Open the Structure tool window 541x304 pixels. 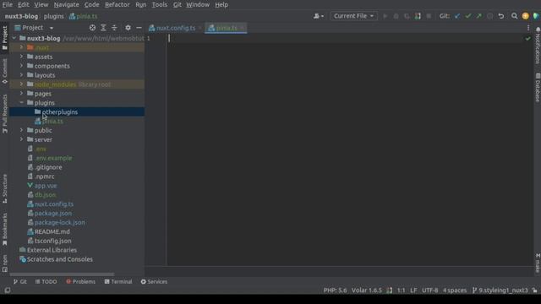[4, 188]
